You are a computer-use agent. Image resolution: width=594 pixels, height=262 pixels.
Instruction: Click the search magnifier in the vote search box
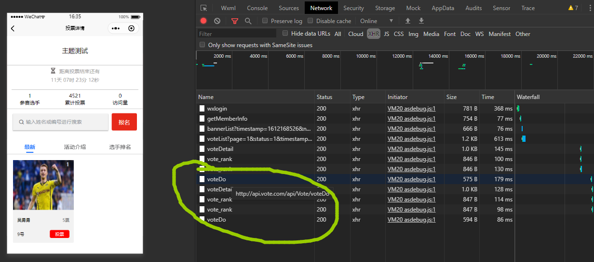pyautogui.click(x=21, y=122)
